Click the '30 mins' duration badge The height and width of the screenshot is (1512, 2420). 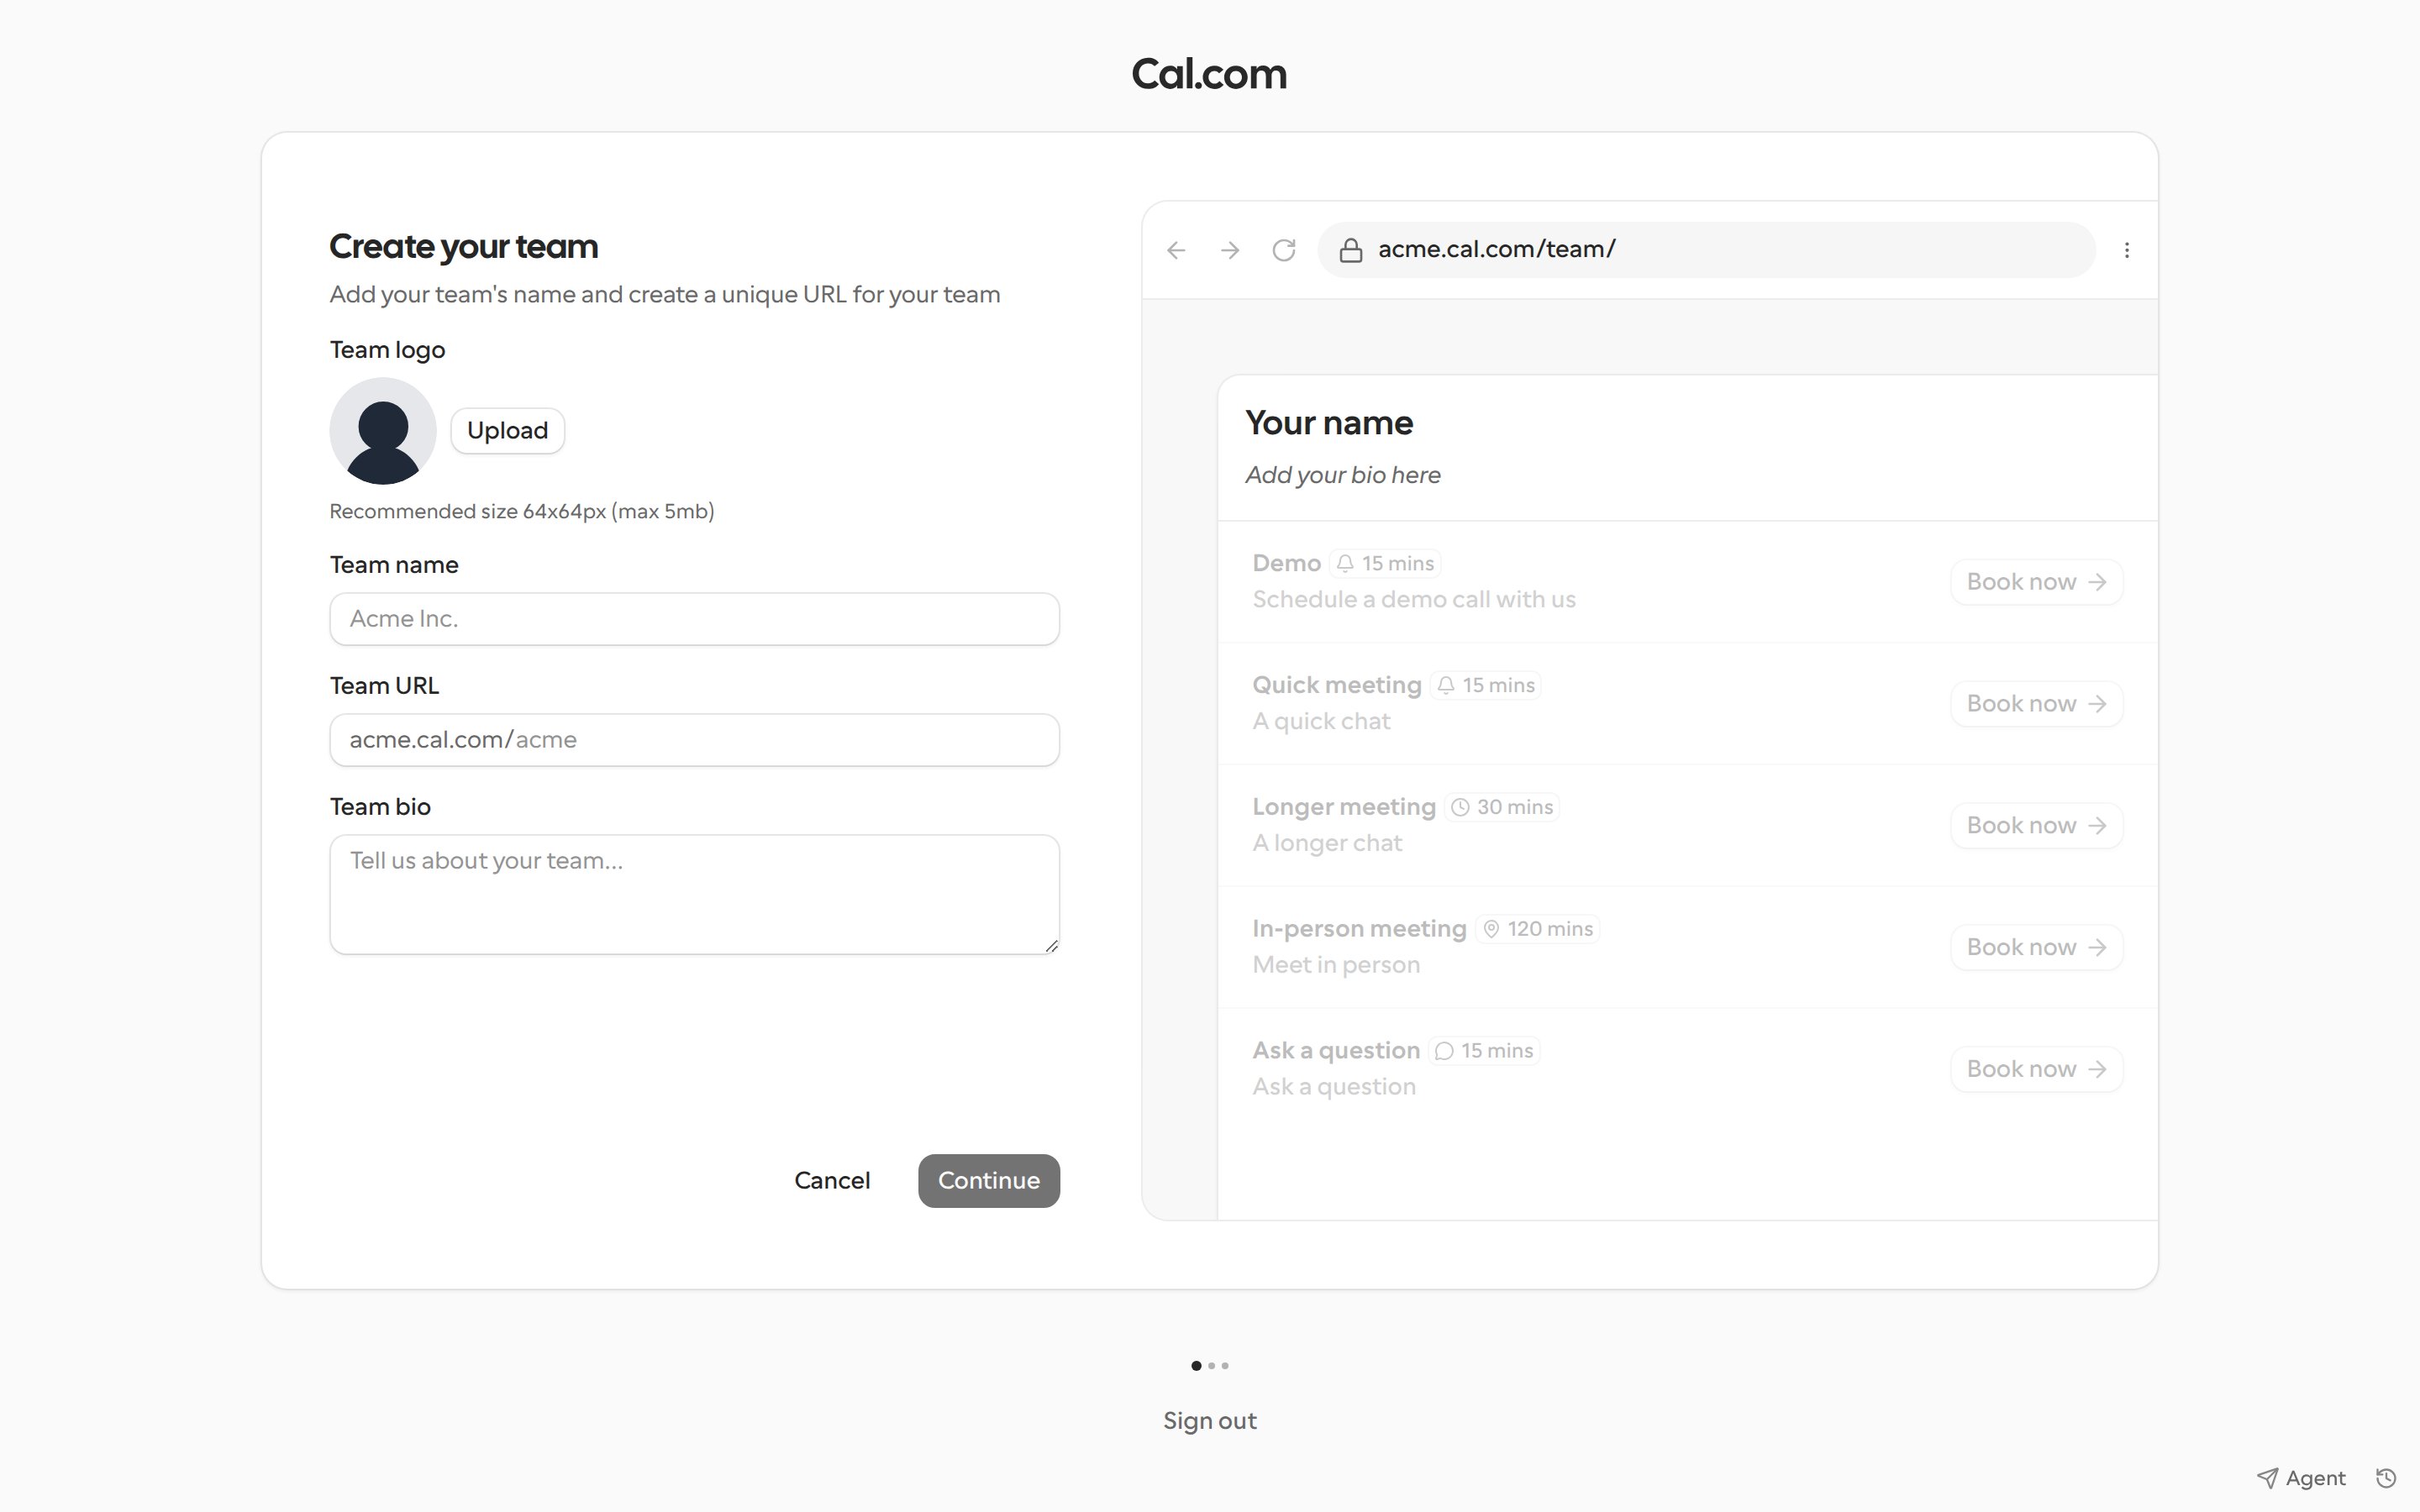click(1503, 807)
